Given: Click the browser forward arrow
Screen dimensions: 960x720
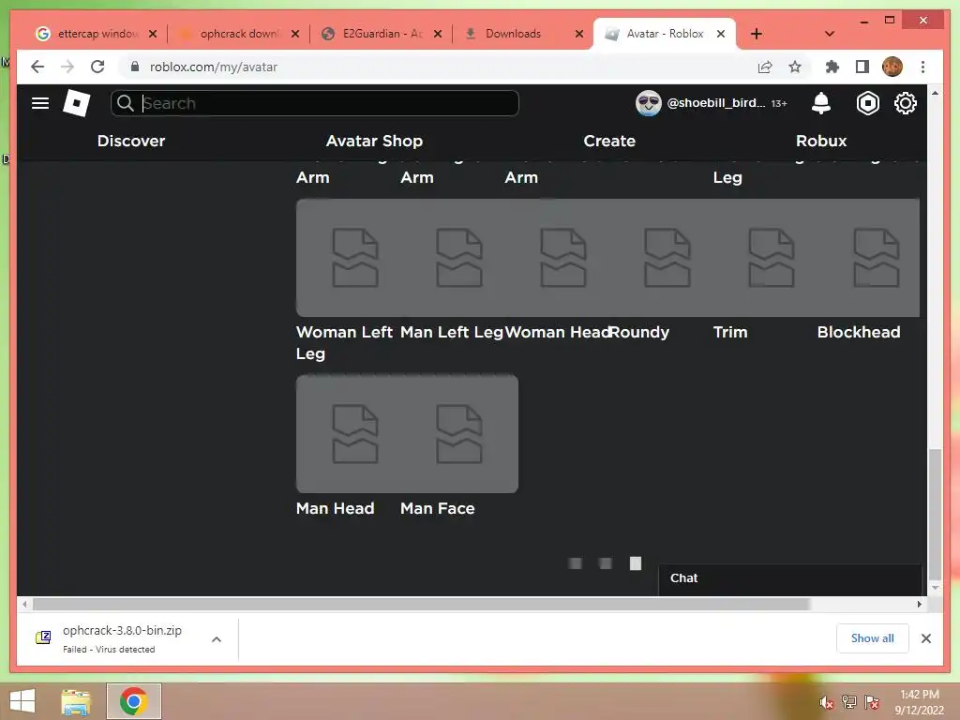Looking at the screenshot, I should coord(67,67).
